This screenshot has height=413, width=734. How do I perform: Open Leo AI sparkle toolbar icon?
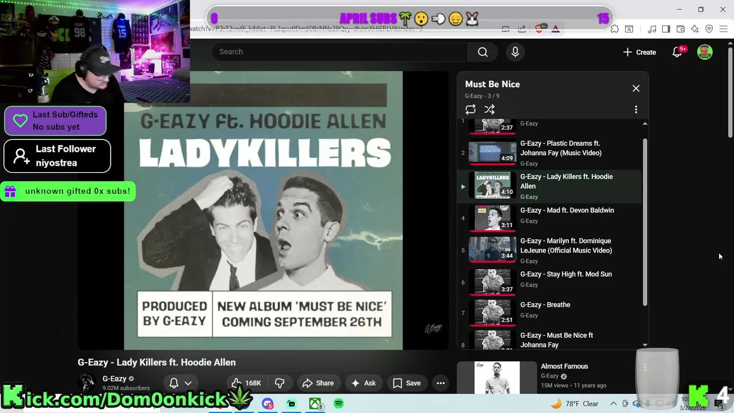coord(695,29)
